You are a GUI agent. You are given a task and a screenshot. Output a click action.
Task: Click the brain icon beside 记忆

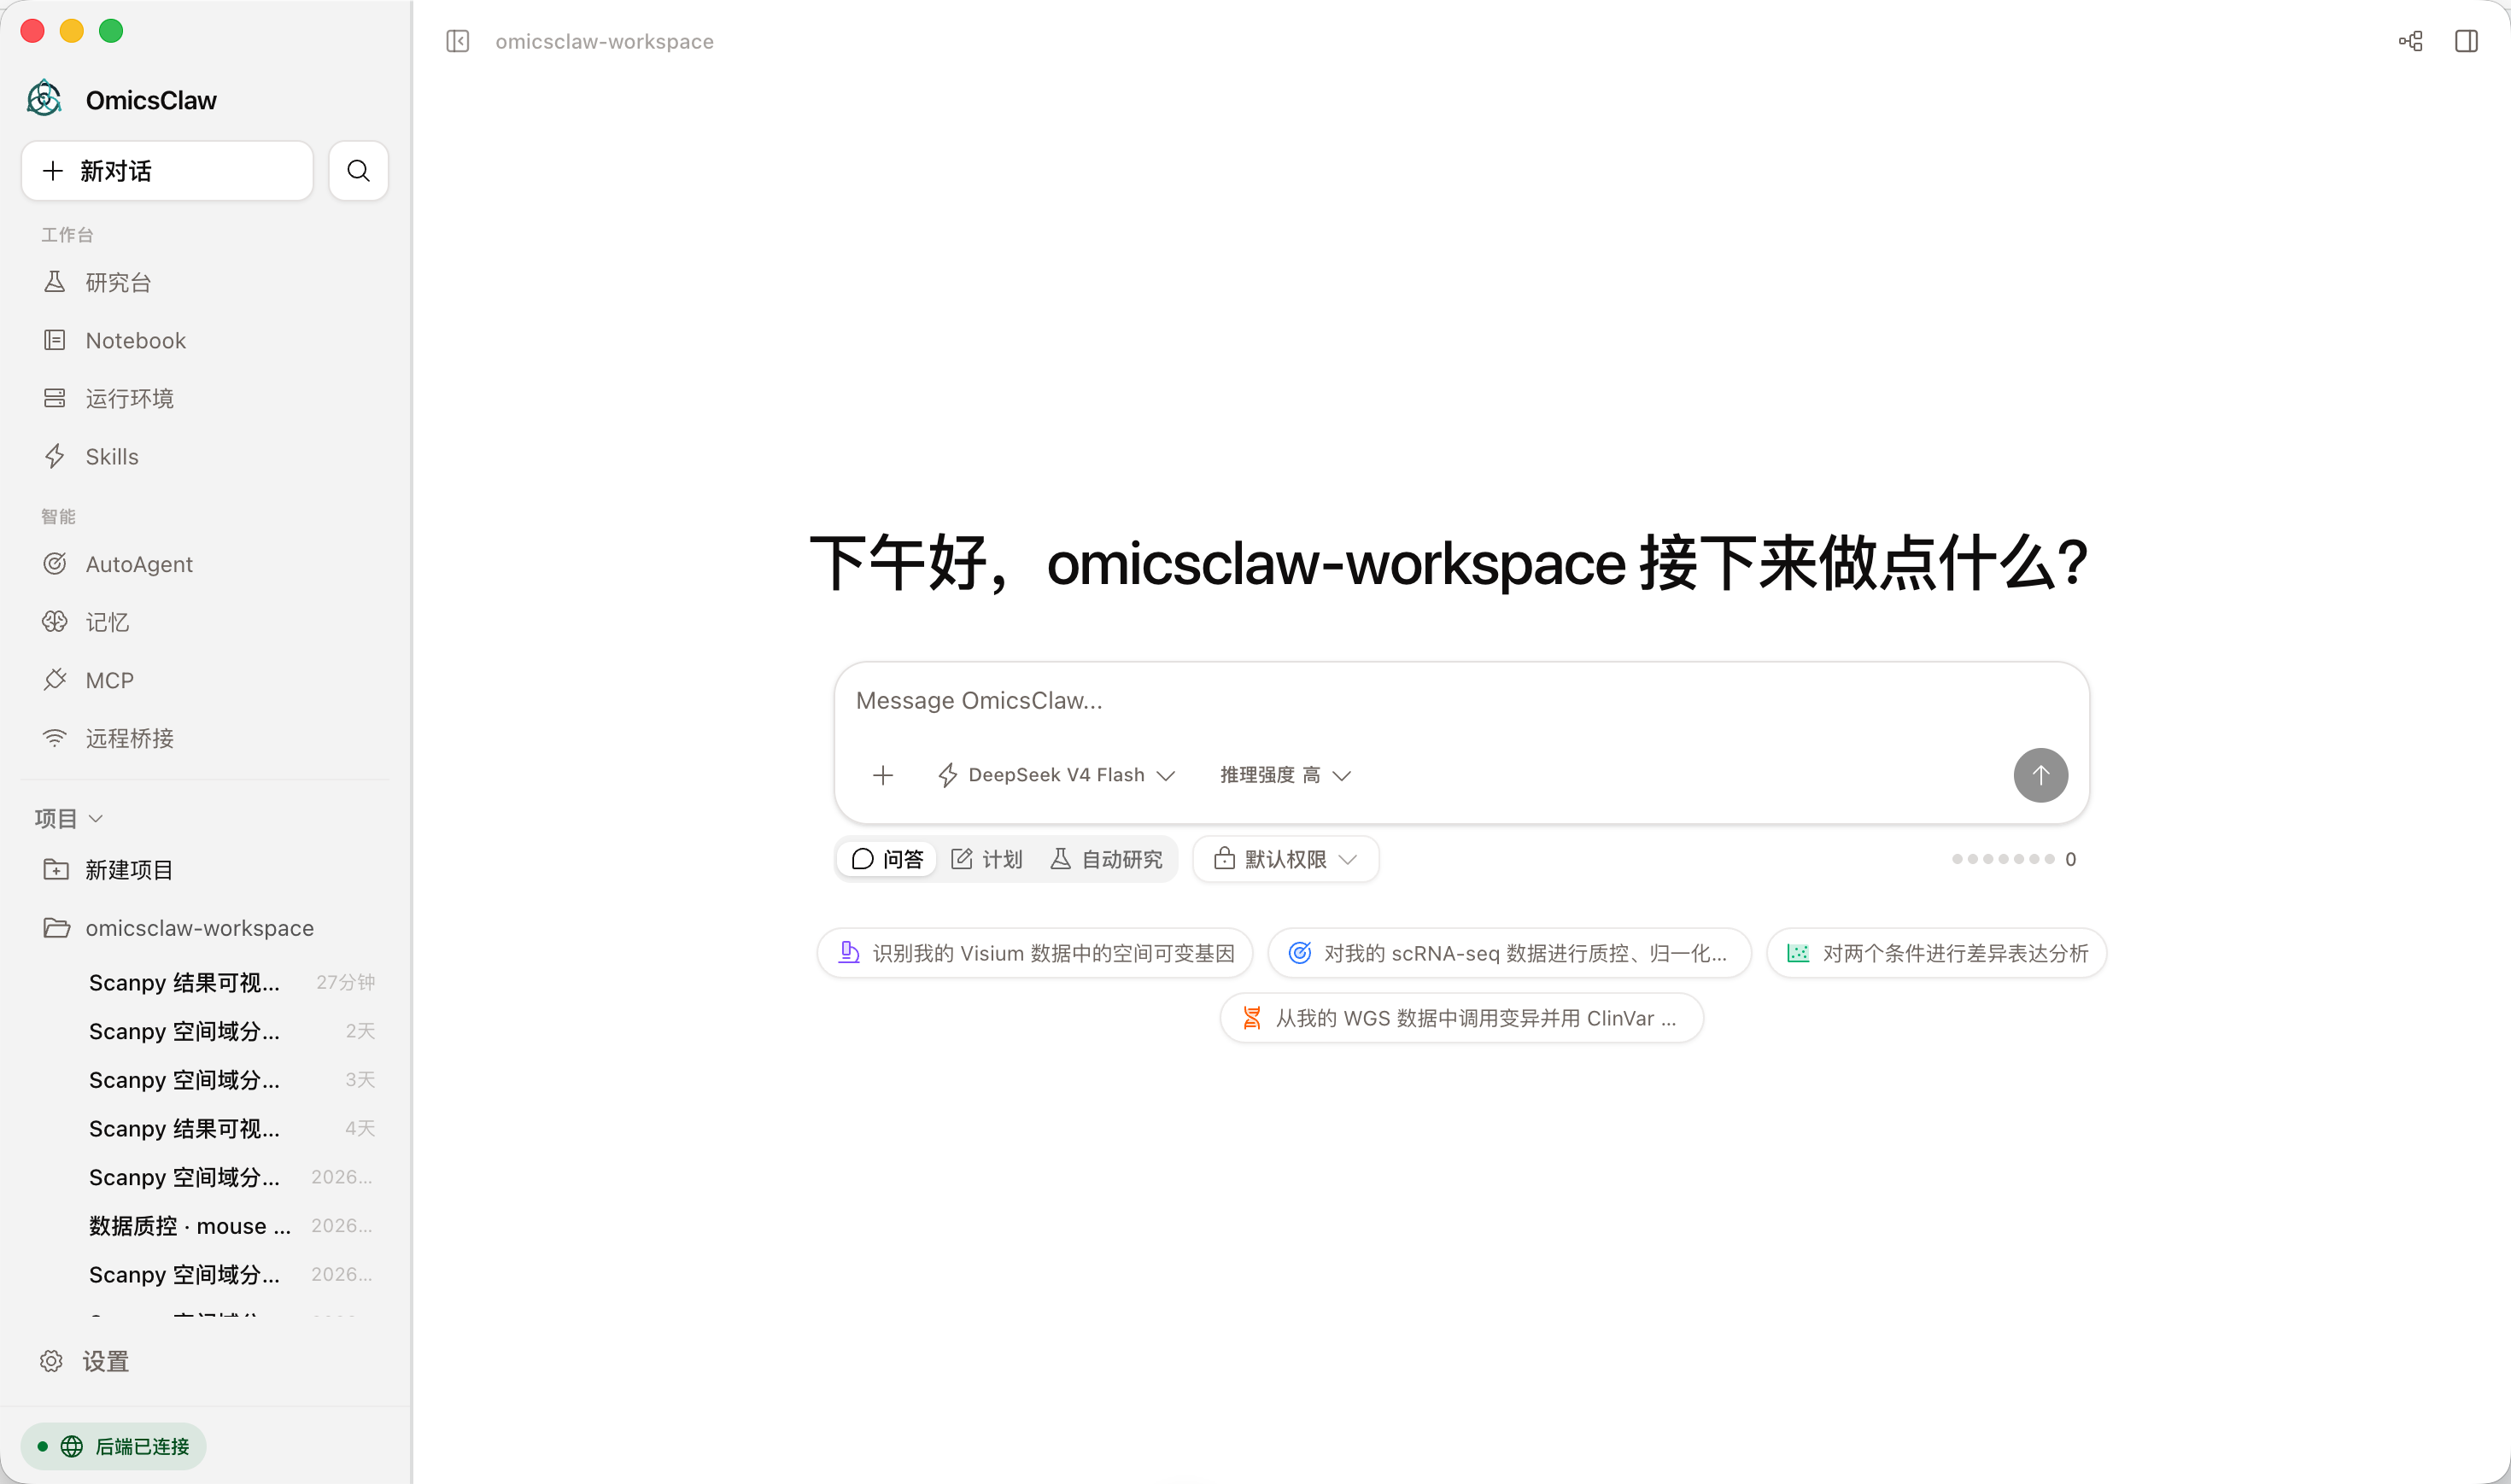[x=55, y=622]
